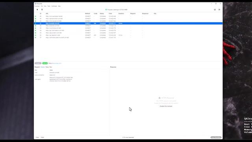Click the lock icon above HTTPS Response message

[x=159, y=98]
